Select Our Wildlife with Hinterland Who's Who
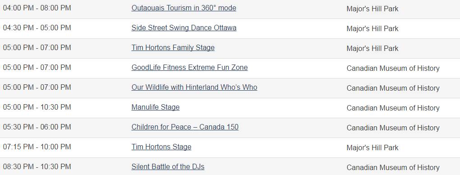The image size is (460, 175). [x=194, y=87]
